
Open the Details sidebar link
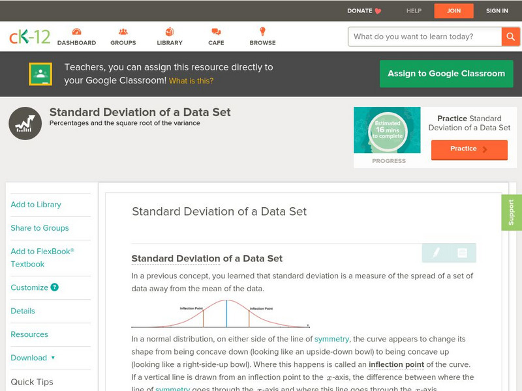point(23,311)
